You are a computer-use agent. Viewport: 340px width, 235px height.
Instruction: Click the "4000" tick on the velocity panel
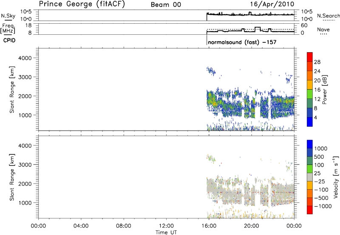25,146
